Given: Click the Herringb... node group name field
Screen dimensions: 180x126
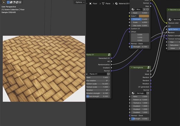Looking at the screenshot, I should click(141, 93).
